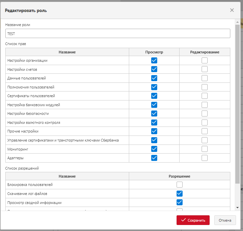Image resolution: width=243 pixels, height=231 pixels.
Task: Uncheck Просмотр for Настройки счетов
Action: [154, 69]
